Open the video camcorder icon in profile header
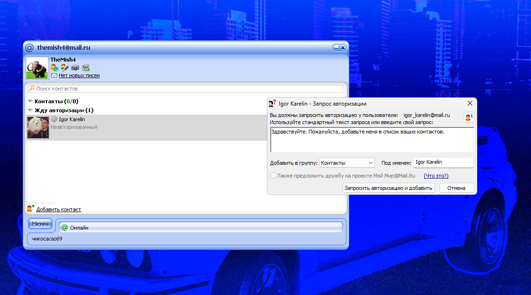The height and width of the screenshot is (295, 531). point(86,68)
